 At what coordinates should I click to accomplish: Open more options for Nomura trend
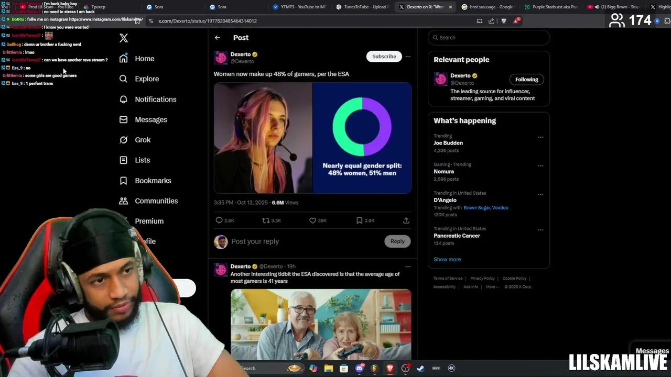540,166
